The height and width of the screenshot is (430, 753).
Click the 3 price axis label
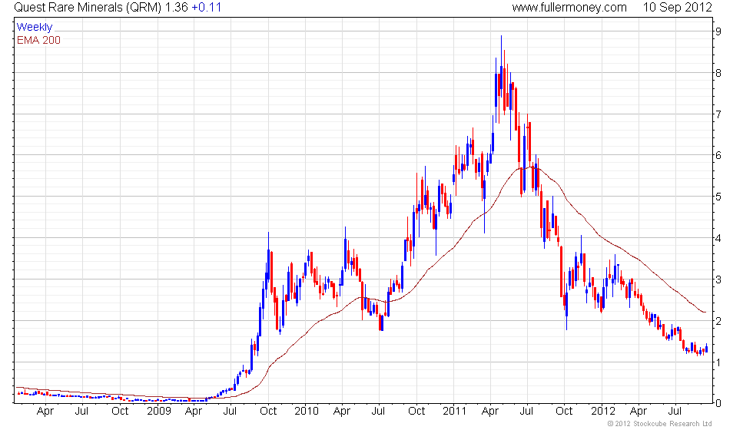coord(718,279)
